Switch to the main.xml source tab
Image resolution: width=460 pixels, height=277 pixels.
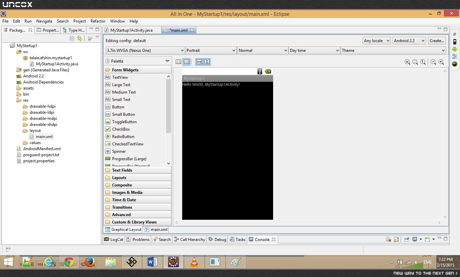tap(156, 230)
